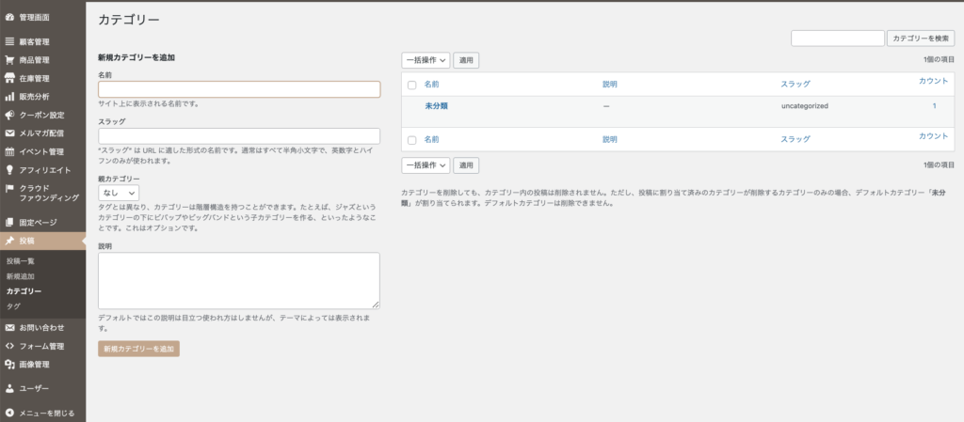Open the bottom 一括操作 bulk actions dropdown
The height and width of the screenshot is (422, 964).
[x=426, y=165]
